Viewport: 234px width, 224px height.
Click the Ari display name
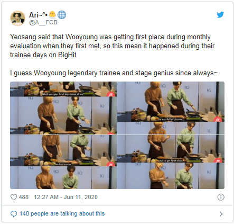[x=38, y=15]
